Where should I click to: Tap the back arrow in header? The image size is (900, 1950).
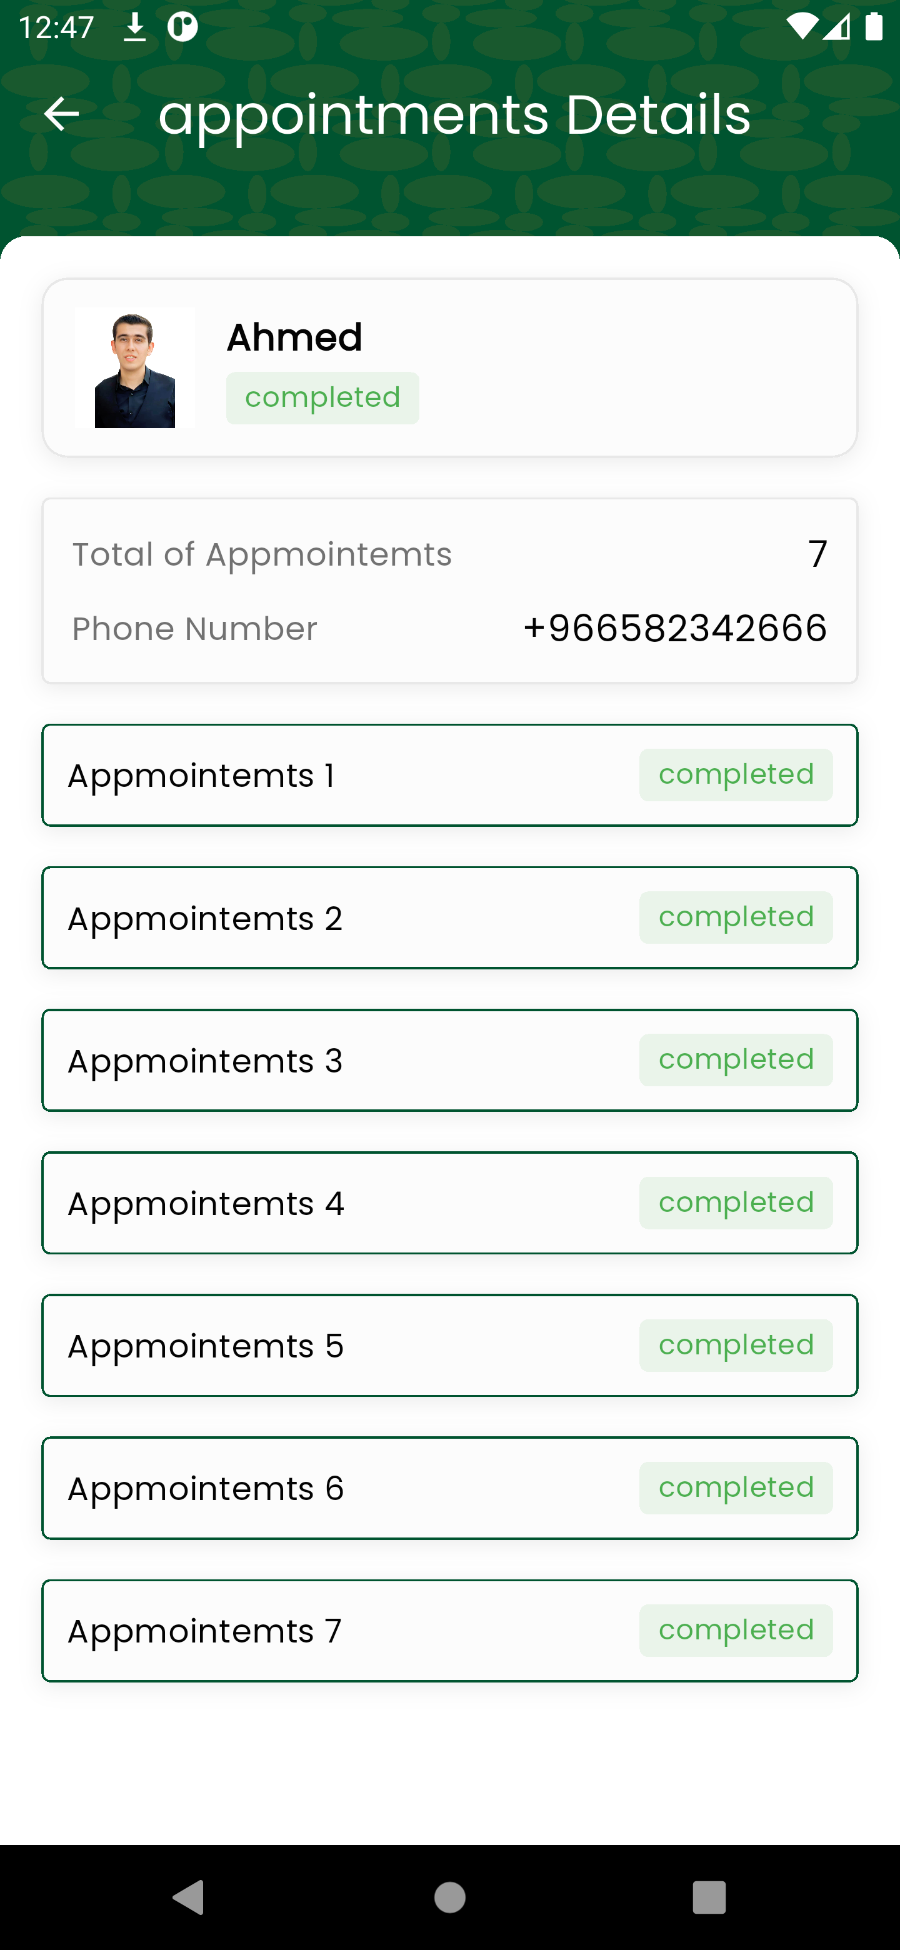pyautogui.click(x=61, y=114)
